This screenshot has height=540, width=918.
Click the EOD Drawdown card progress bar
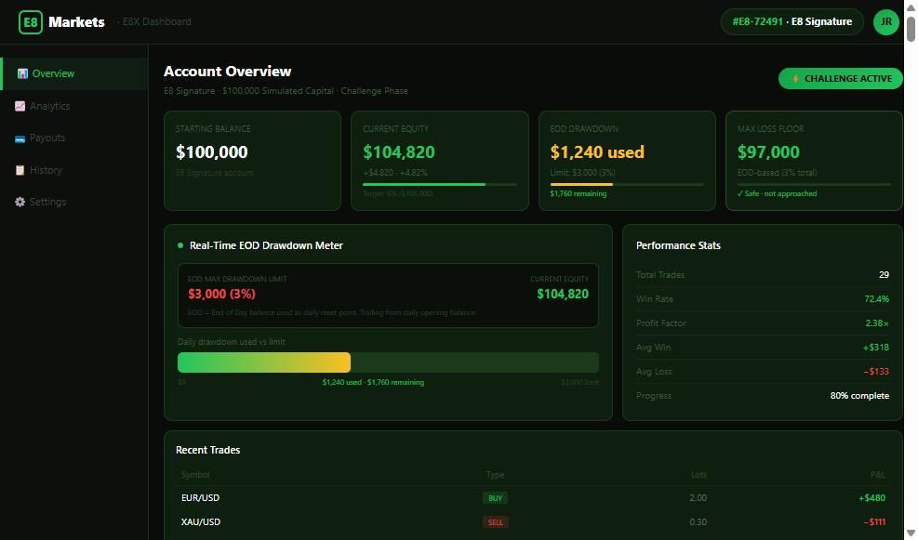[627, 184]
